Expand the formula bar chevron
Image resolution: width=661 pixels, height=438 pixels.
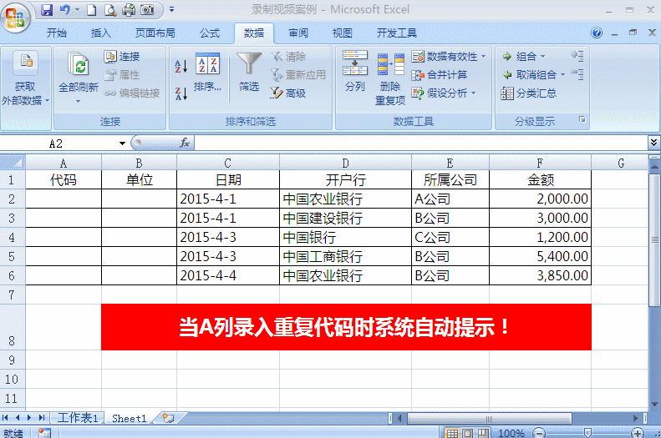[653, 143]
